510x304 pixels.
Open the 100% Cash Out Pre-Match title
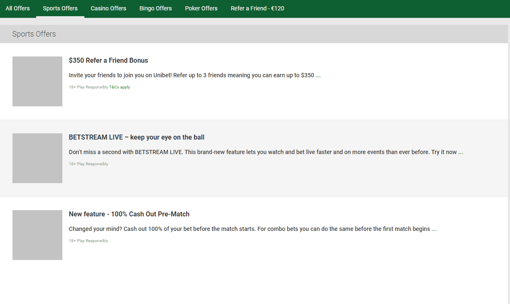pyautogui.click(x=129, y=214)
